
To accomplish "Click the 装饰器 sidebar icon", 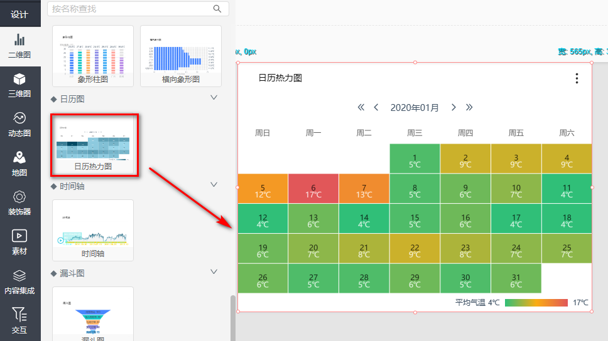I will pos(19,203).
